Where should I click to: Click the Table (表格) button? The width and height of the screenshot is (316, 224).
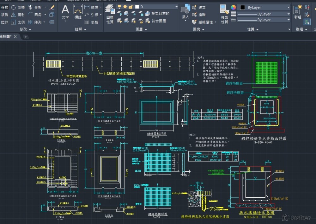tap(91, 22)
